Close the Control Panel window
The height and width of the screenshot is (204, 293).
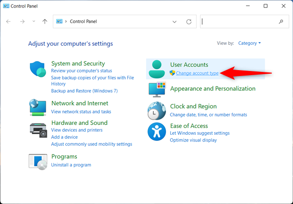click(284, 6)
